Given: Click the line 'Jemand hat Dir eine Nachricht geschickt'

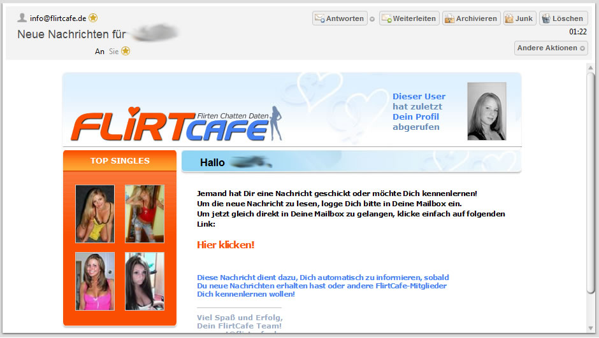Looking at the screenshot, I should 337,194.
